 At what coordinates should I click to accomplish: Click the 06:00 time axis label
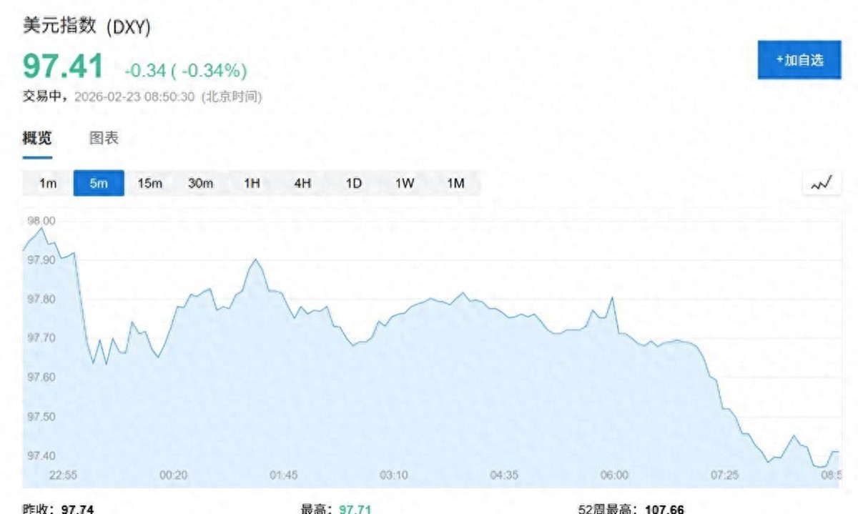pos(614,475)
